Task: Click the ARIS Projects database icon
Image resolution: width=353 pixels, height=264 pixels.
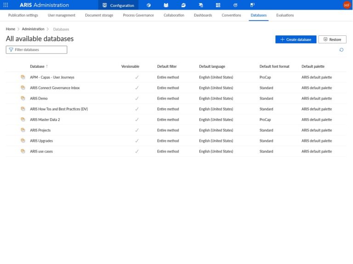Action: point(23,130)
